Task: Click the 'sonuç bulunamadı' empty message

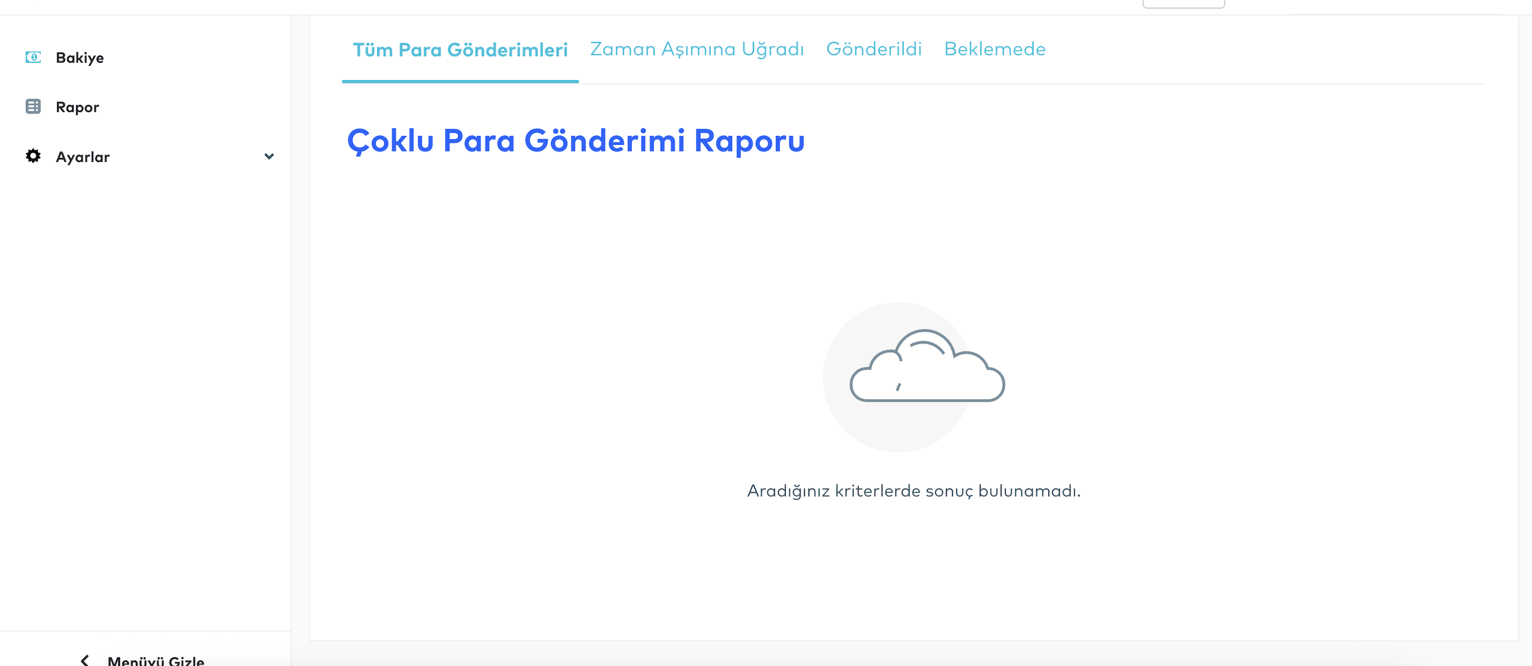Action: [x=913, y=491]
